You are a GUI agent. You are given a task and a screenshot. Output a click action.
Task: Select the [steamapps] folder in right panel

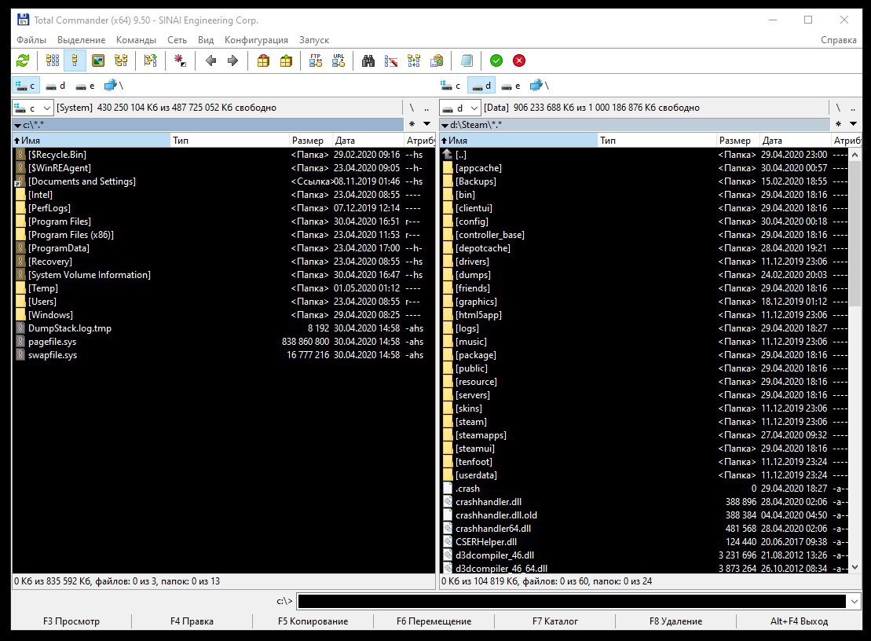tap(644, 435)
